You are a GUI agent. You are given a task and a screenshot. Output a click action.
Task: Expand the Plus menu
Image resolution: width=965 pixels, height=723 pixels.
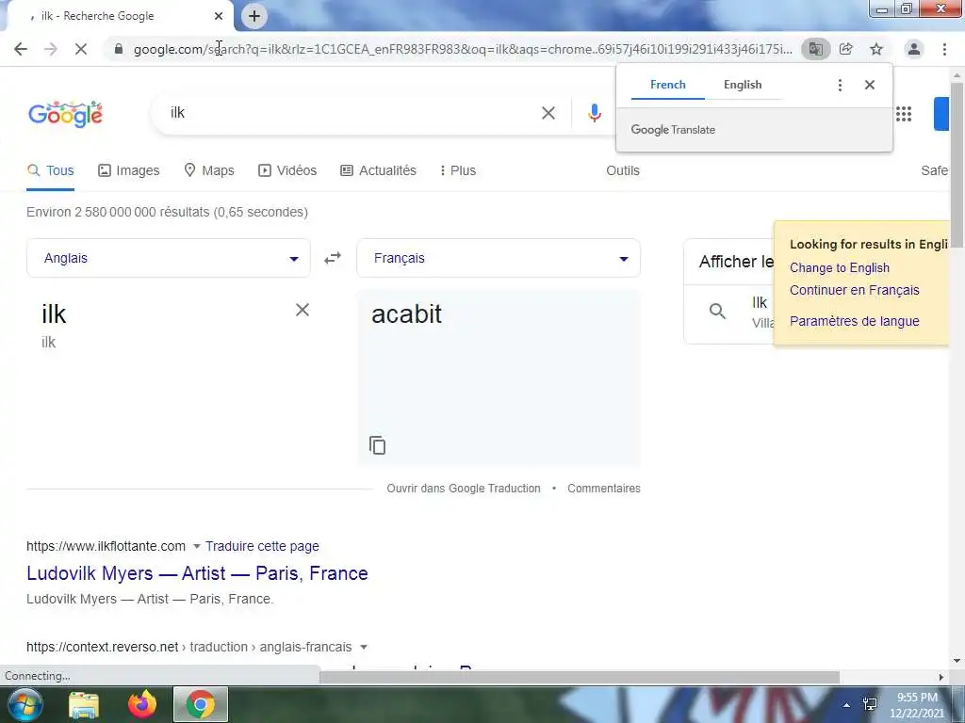click(x=458, y=171)
